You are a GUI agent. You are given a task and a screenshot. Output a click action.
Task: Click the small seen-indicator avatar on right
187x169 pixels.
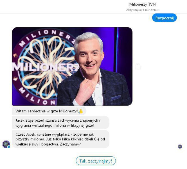tap(180, 146)
